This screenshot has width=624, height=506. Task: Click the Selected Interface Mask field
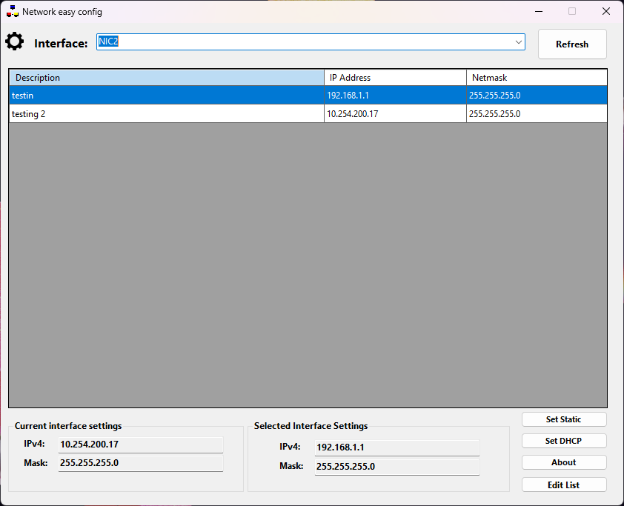click(x=396, y=467)
